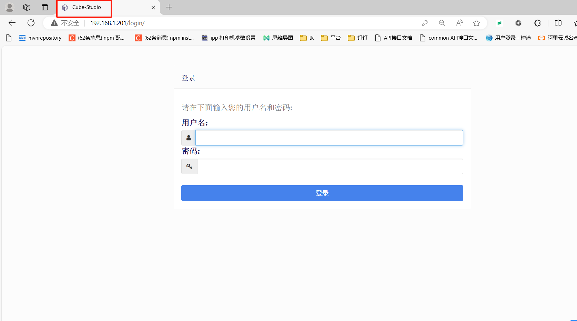
Task: Open 用户登录 - 禅道 bookmark
Action: click(x=508, y=38)
